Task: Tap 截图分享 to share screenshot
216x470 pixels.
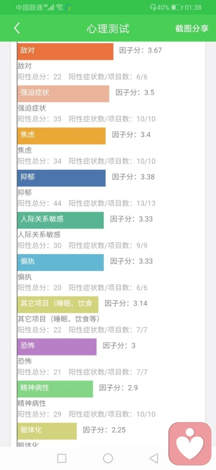Action: 192,28
